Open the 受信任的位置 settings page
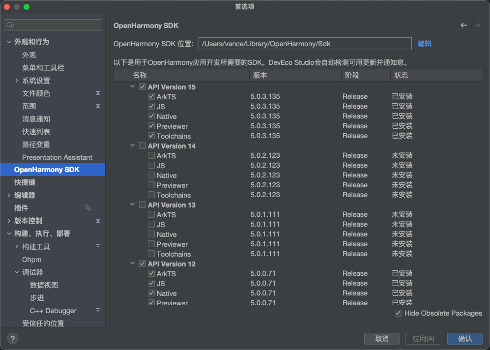Viewport: 490px width, 350px height. (43, 323)
